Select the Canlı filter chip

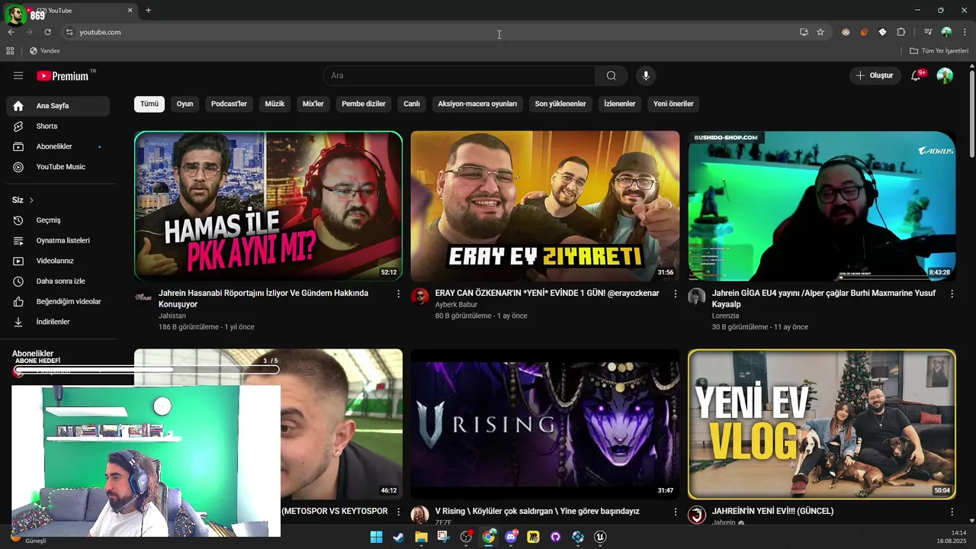412,104
